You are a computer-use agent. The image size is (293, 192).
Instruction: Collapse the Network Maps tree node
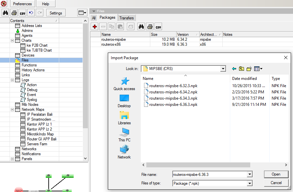click(12, 109)
